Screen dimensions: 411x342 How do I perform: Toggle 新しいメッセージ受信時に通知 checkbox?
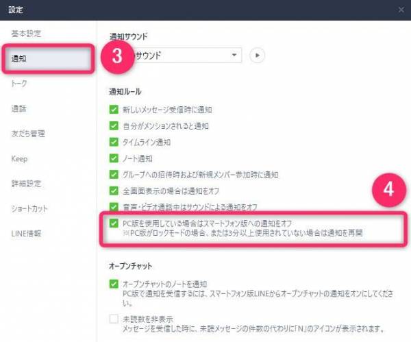114,110
